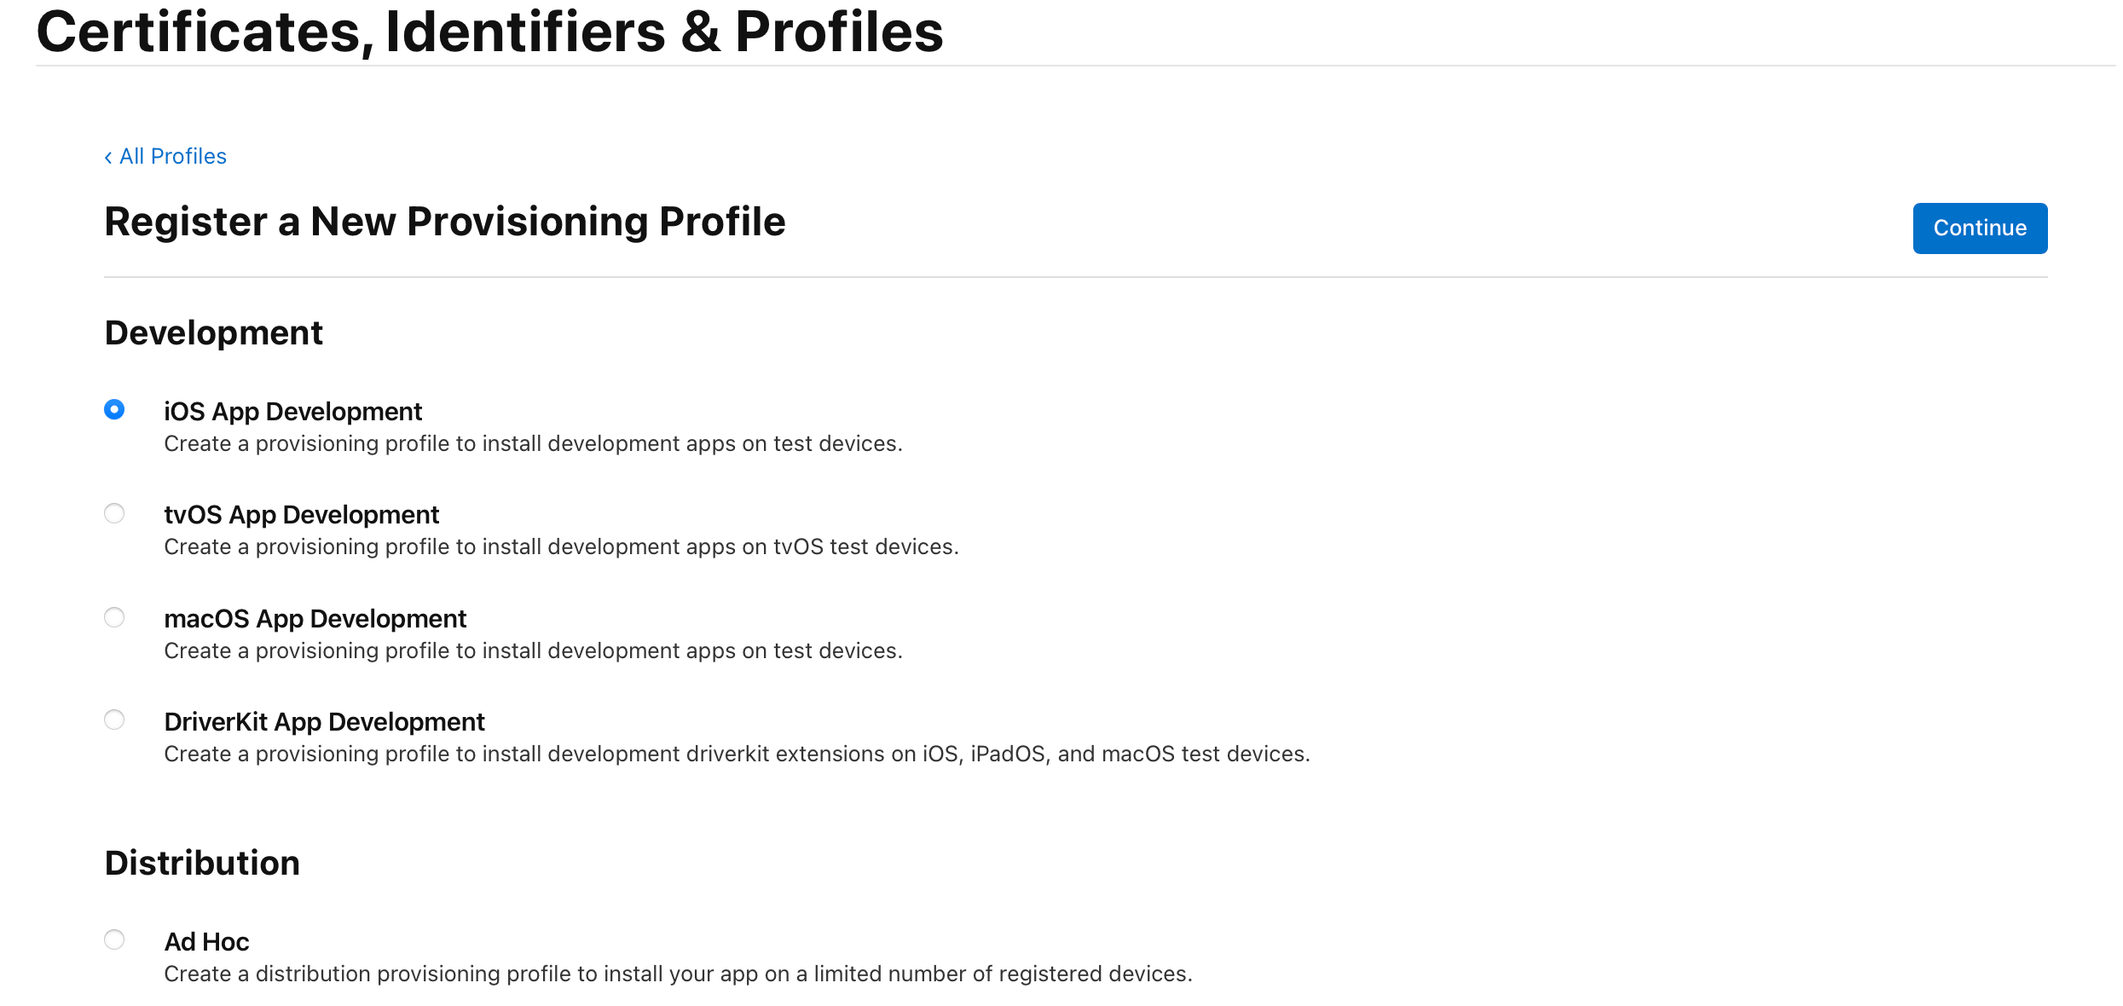Go back to All Profiles

point(172,157)
